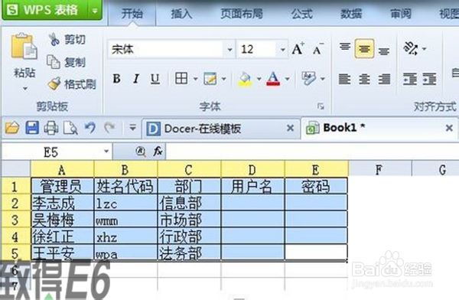Screen dimensions: 459x300
Task: Open the WPS 表格 application menu arrow
Action: point(95,11)
